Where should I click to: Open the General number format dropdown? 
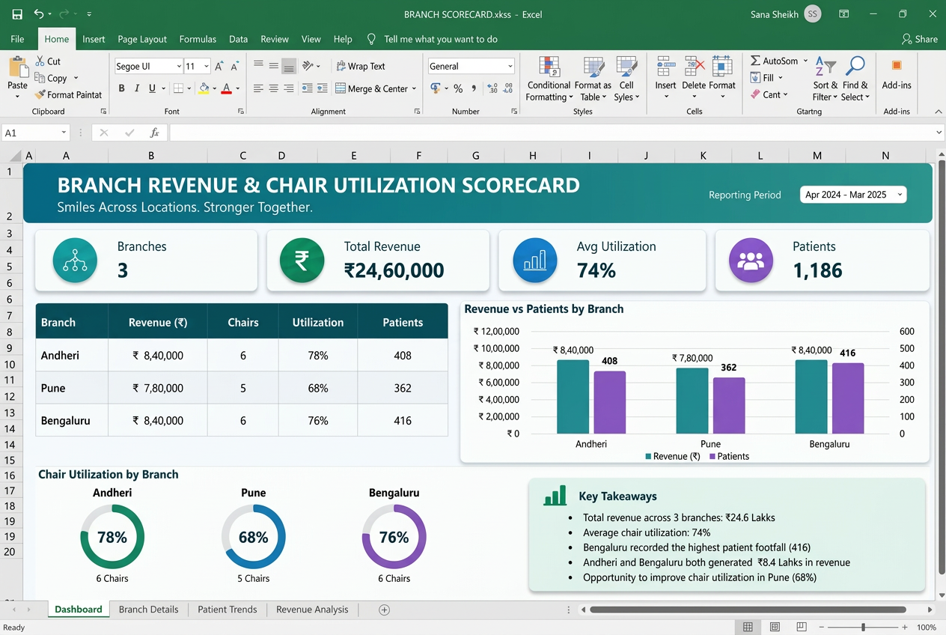[510, 67]
